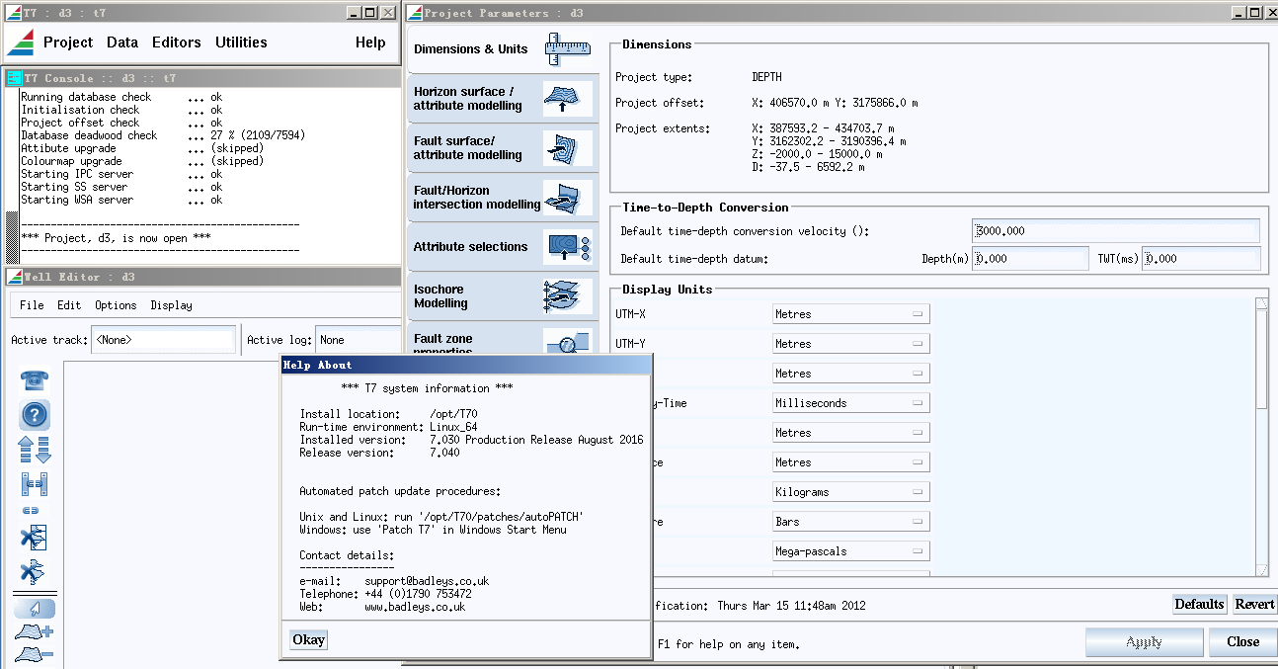Click the Isochore Modelling icon

click(x=568, y=295)
